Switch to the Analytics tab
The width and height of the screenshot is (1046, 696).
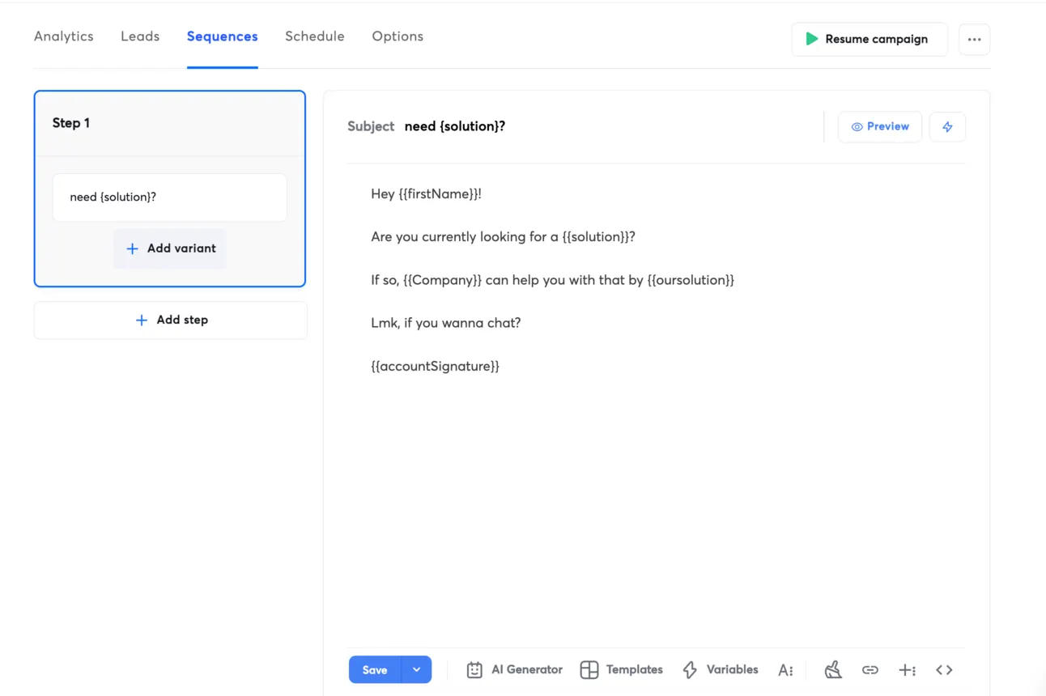click(x=64, y=36)
